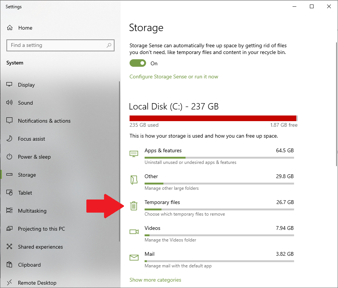Click Configure Storage Sense or run it now
This screenshot has width=338, height=288.
click(x=174, y=76)
